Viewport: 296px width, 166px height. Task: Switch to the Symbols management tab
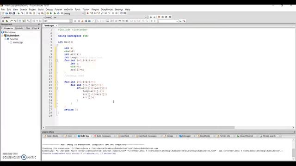tap(18, 28)
